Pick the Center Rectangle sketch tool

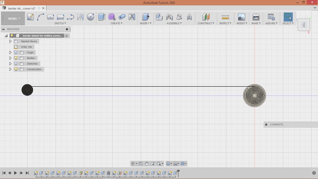click(50, 17)
